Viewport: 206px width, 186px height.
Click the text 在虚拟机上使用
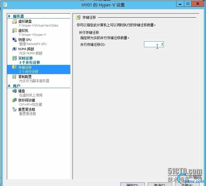[x=31, y=95]
